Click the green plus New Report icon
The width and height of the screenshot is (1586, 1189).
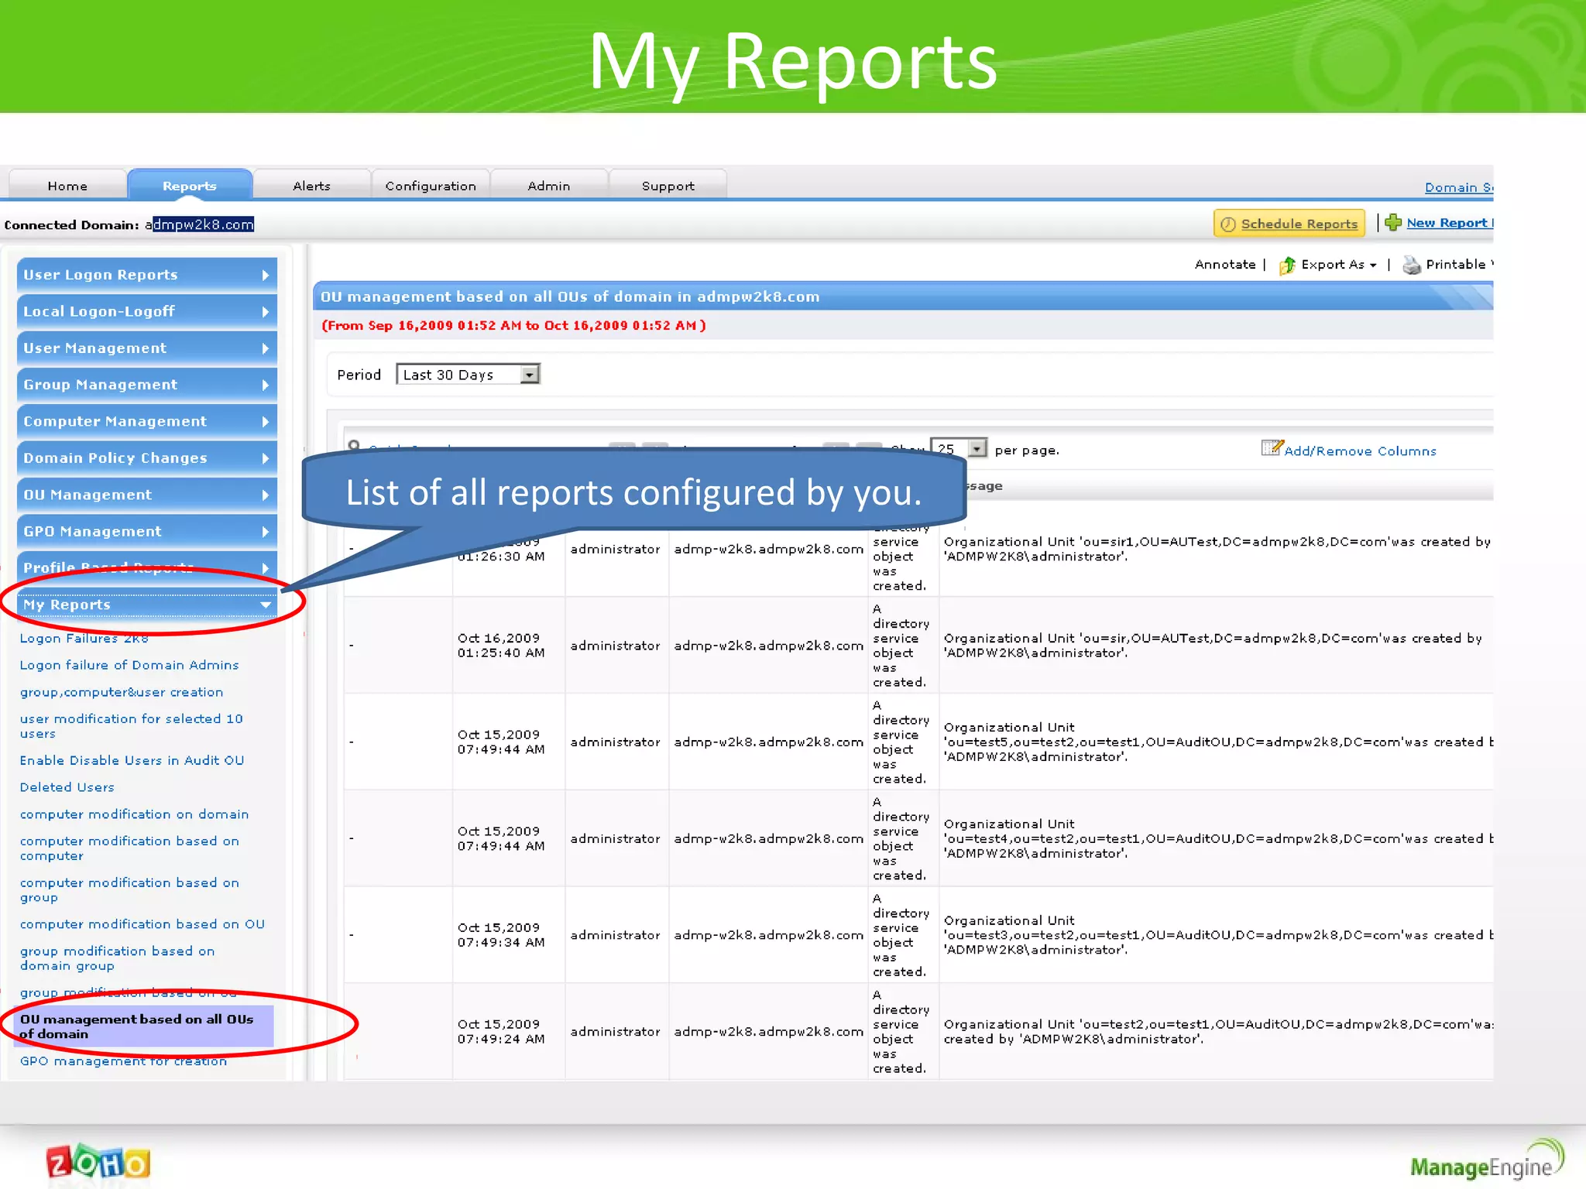1393,223
